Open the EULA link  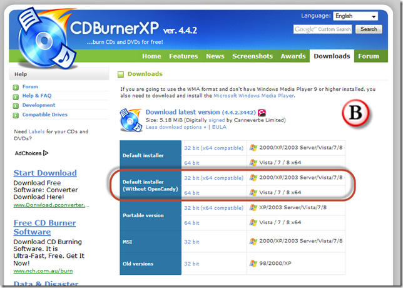click(x=219, y=127)
